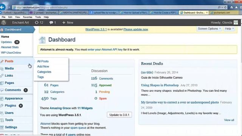Switch to the MENTALSANITAS browser tab
The height and width of the screenshot is (136, 242).
74,12
